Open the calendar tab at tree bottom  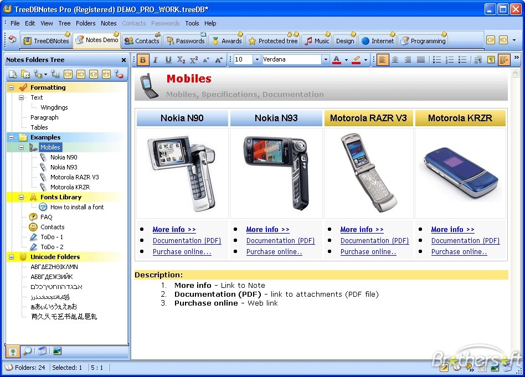tap(42, 351)
